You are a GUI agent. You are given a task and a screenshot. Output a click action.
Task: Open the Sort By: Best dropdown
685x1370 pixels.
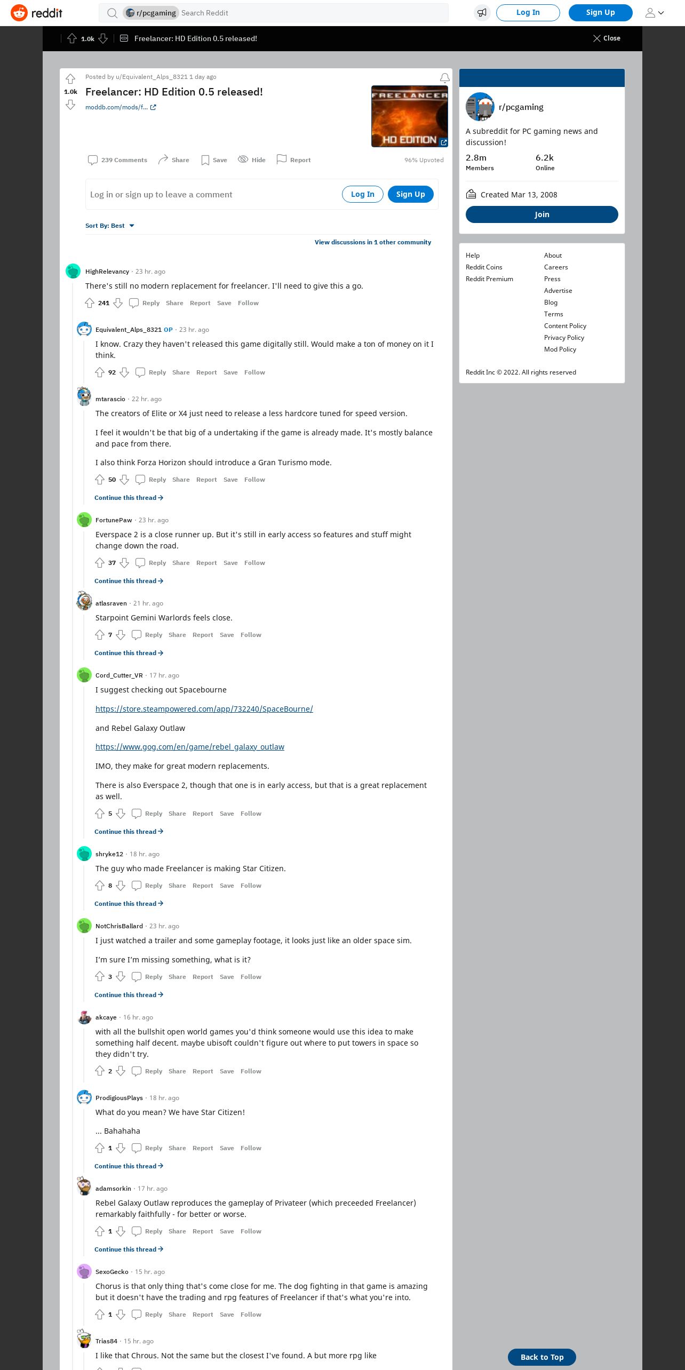pos(110,226)
